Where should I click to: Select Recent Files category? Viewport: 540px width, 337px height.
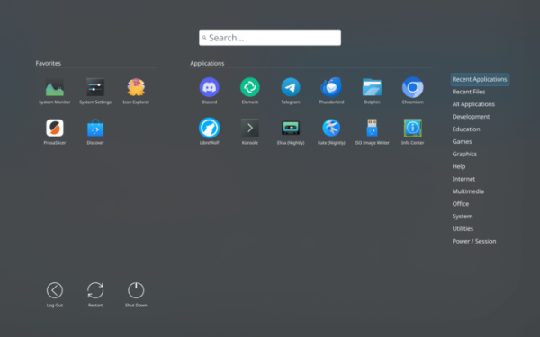click(469, 92)
